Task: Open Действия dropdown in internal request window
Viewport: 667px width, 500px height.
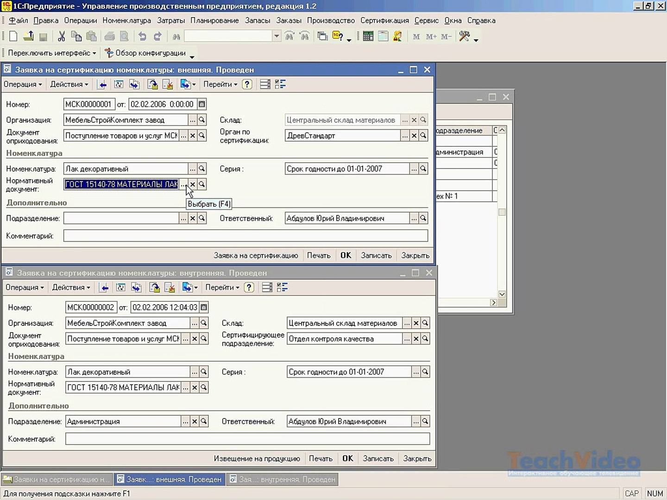Action: click(71, 287)
